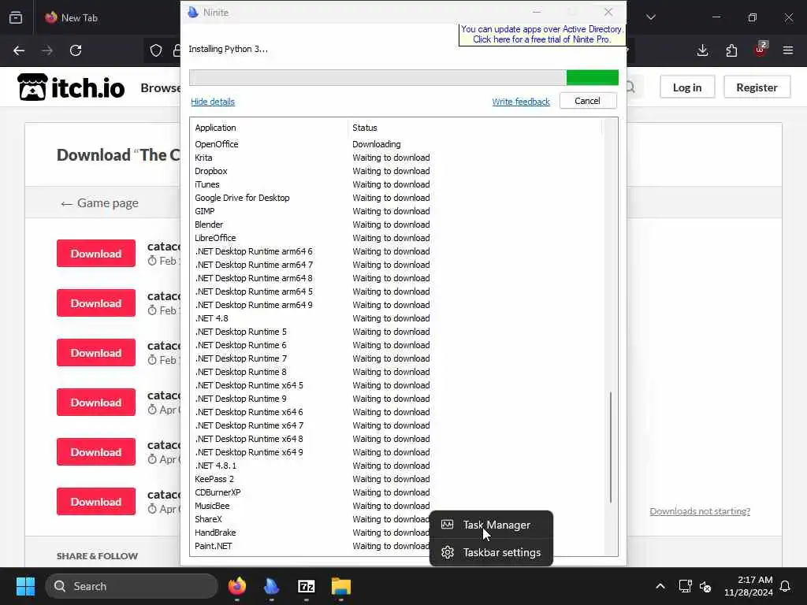Click the Ninite installation progress bar
The width and height of the screenshot is (807, 605).
click(404, 78)
